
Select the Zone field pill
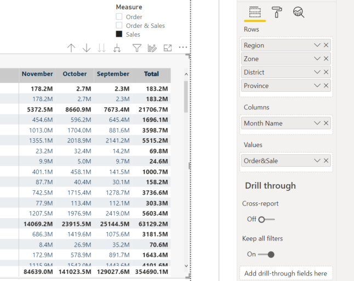(x=286, y=58)
